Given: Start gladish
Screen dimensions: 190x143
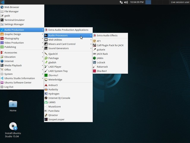Looking at the screenshot, I should [x=68, y=62].
